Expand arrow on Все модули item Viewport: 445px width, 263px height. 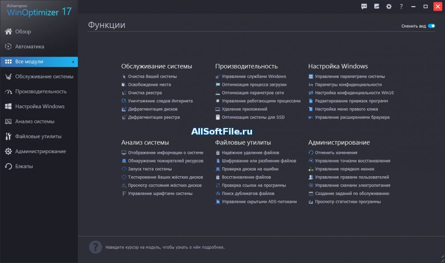[73, 62]
